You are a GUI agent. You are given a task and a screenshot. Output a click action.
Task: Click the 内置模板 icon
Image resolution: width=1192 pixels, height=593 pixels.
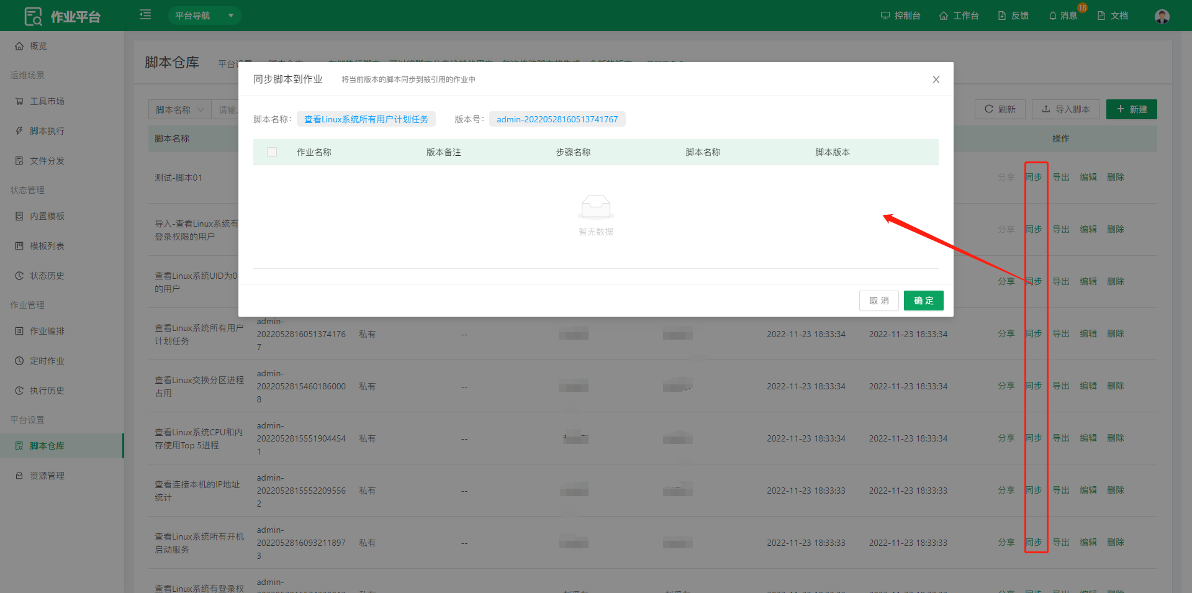[x=19, y=216]
